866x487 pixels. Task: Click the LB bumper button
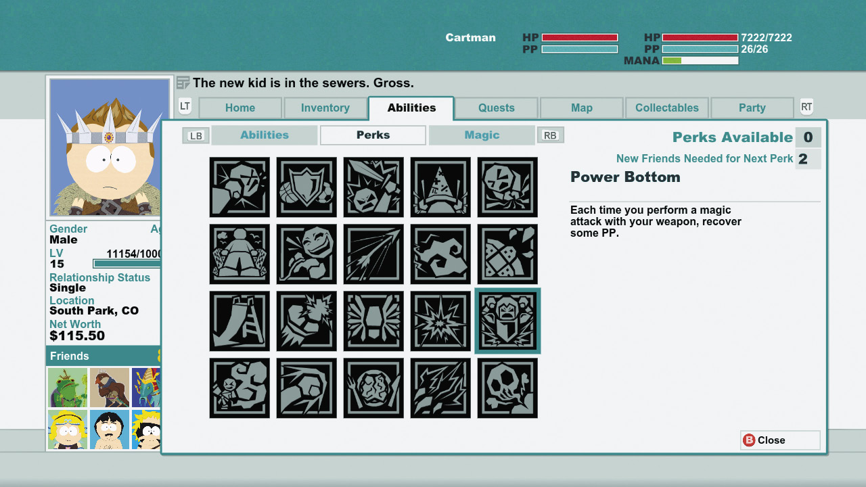click(196, 135)
